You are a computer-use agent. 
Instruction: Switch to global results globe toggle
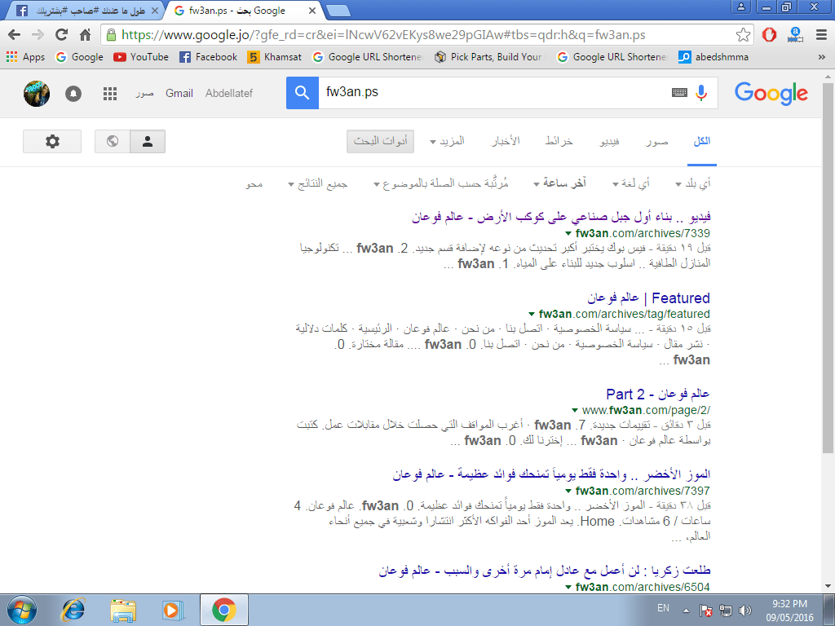tap(113, 141)
